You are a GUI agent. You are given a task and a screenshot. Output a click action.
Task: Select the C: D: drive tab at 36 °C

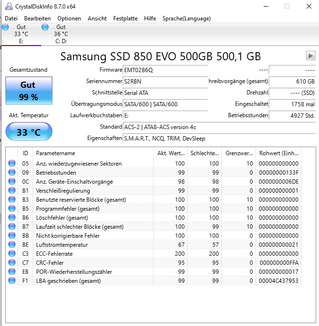point(61,34)
